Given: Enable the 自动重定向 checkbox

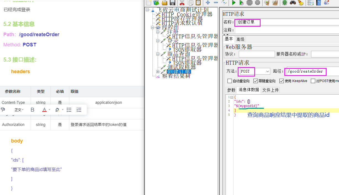Looking at the screenshot, I should pyautogui.click(x=229, y=81).
